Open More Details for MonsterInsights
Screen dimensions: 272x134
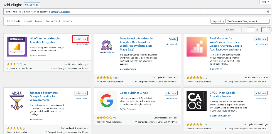171,44
